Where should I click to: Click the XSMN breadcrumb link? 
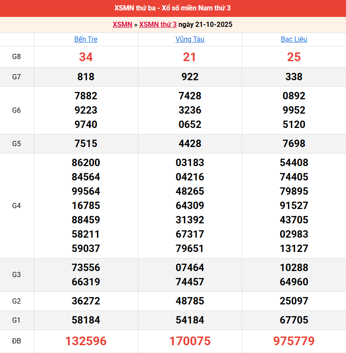point(122,25)
